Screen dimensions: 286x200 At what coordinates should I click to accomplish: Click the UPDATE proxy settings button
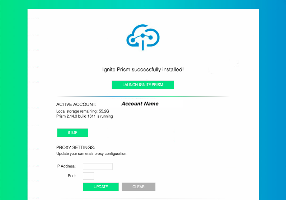[x=101, y=187]
